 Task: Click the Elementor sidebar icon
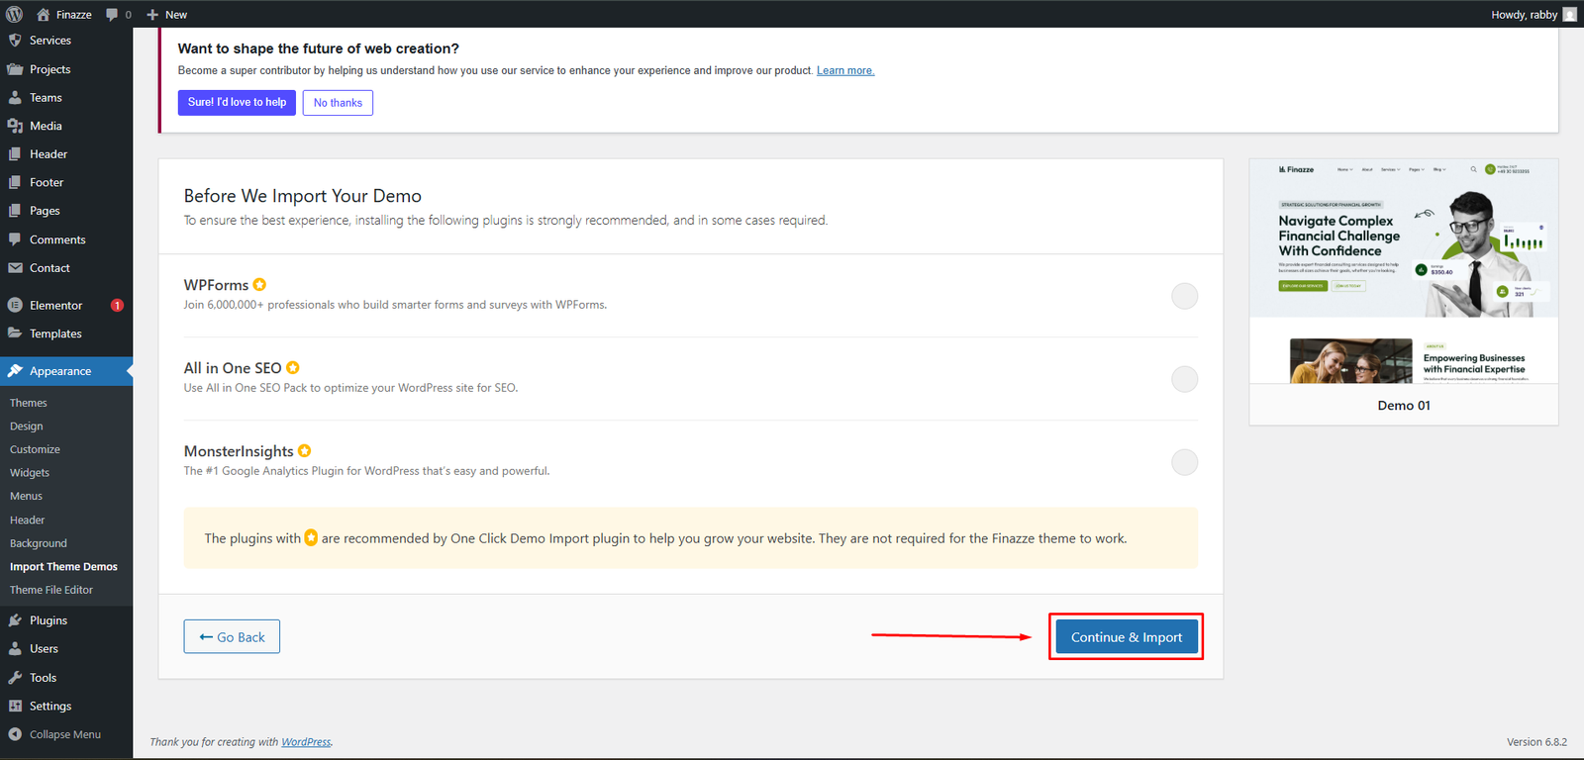[x=15, y=306]
